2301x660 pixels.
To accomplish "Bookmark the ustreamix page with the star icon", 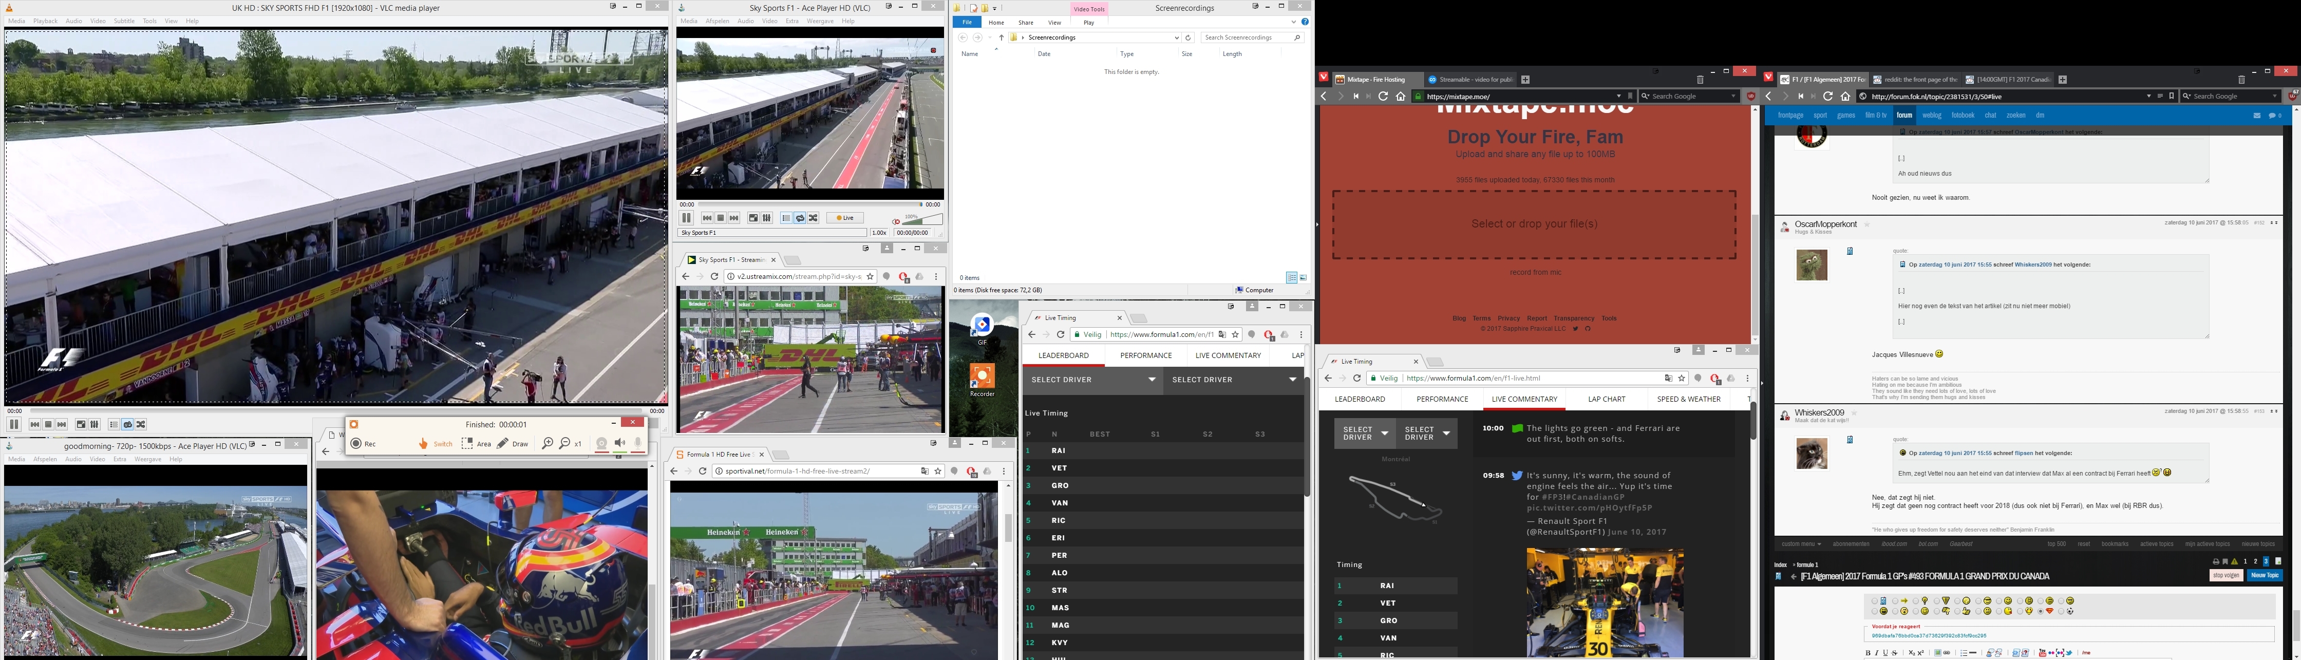I will pyautogui.click(x=870, y=277).
